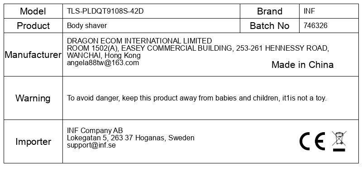This screenshot has width=362, height=172.
Task: Select the Importer label cell
Action: tap(33, 141)
